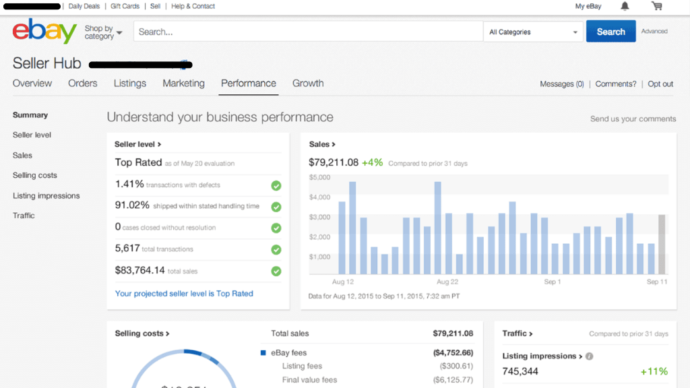Click green check beside transactions with defects
Image resolution: width=690 pixels, height=388 pixels.
(x=276, y=186)
